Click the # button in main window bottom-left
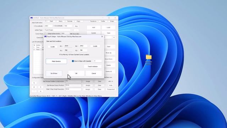Viewport: 227px width, 128px height. tap(34, 87)
